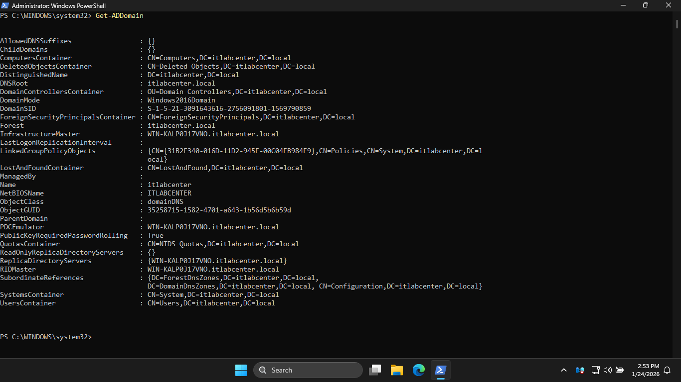The width and height of the screenshot is (681, 382).
Task: Click the blue servers tray icon
Action: (579, 370)
